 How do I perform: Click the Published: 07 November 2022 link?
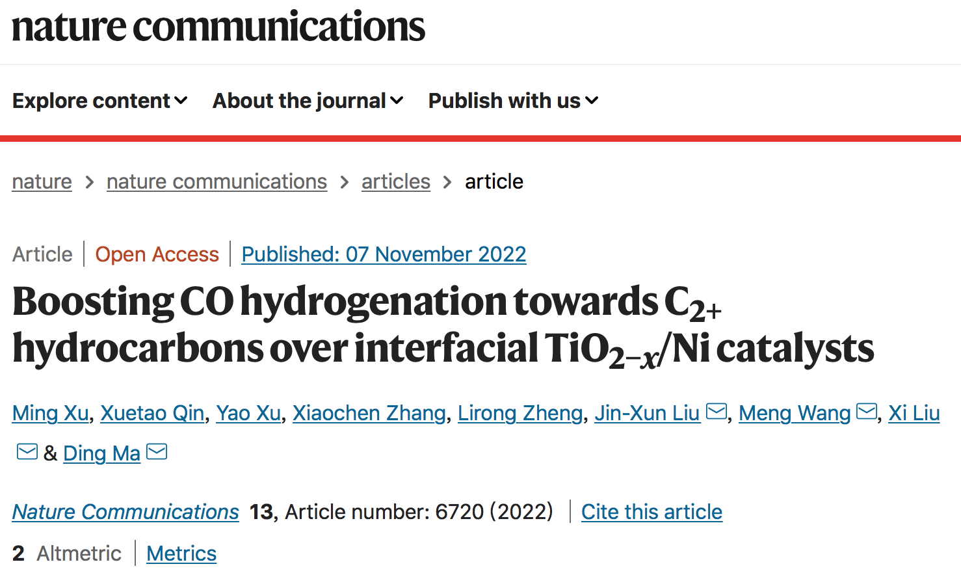pyautogui.click(x=384, y=254)
